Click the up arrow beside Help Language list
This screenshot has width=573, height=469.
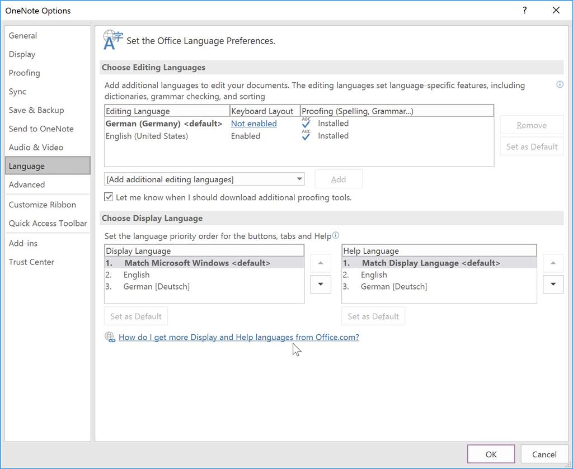click(x=553, y=263)
